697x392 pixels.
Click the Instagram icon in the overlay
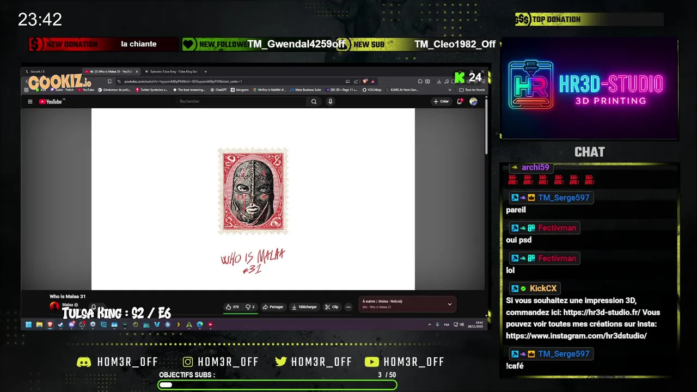pyautogui.click(x=188, y=362)
